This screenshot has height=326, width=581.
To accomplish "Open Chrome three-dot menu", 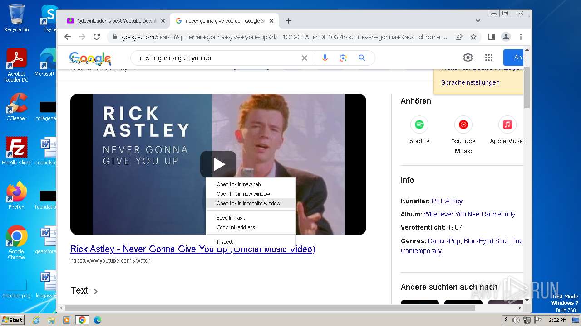I will (521, 37).
